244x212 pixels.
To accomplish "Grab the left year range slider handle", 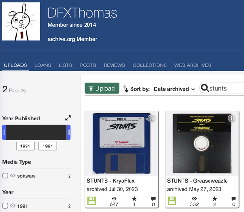I will click(x=4, y=132).
